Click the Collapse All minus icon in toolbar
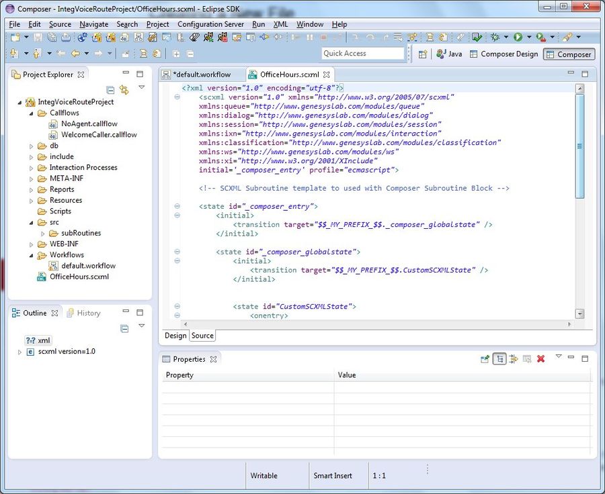The height and width of the screenshot is (494, 605). coord(190,54)
